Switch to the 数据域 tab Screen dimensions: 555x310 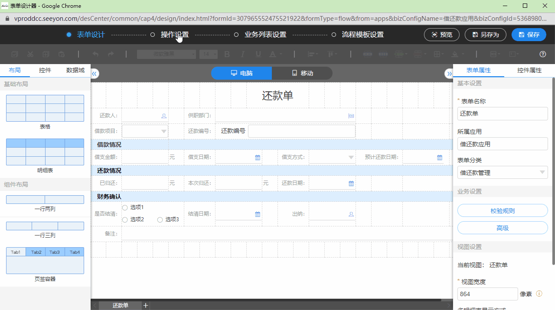[x=75, y=70]
